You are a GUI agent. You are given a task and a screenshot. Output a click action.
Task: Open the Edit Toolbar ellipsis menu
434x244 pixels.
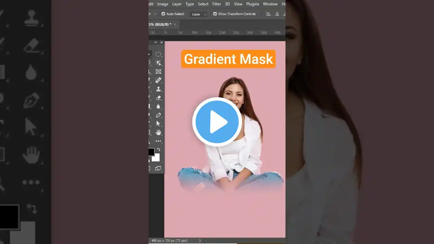pos(158,141)
